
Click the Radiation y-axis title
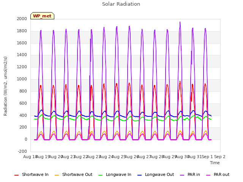(x=5, y=86)
